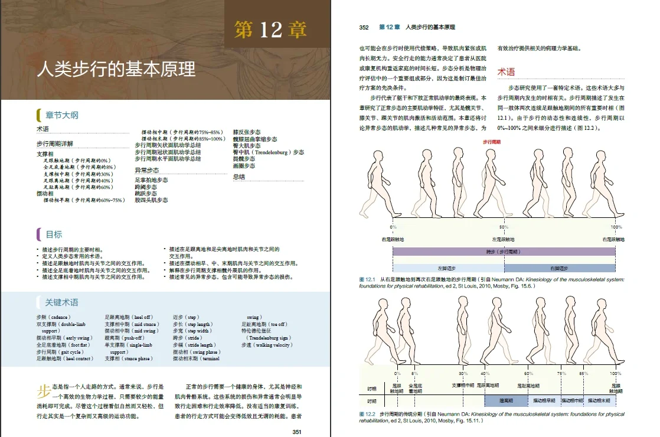Click the outline row '臀大肌步态'
Viewport: 660px width, 437px height.
coord(247,146)
